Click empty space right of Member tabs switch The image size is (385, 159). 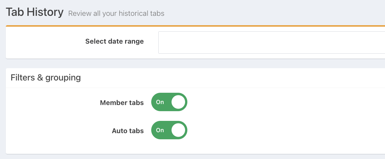(x=274, y=102)
